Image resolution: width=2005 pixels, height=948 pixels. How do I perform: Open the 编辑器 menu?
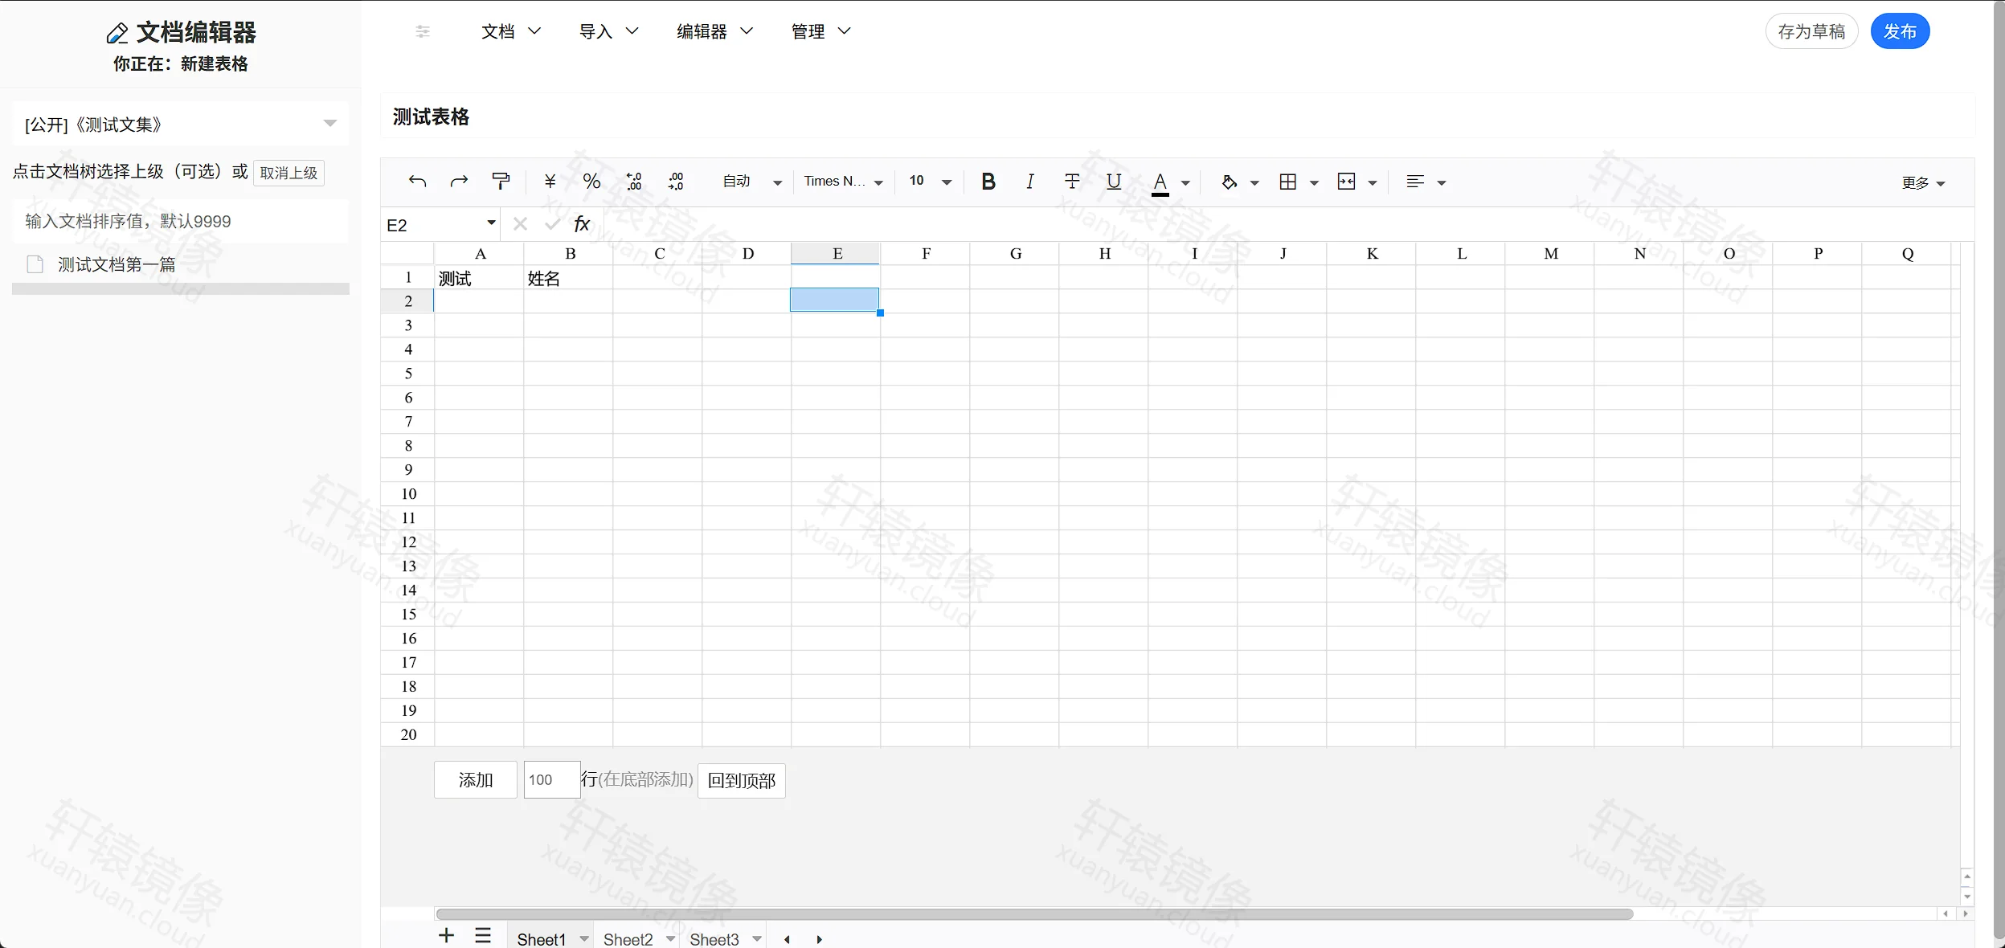coord(715,31)
